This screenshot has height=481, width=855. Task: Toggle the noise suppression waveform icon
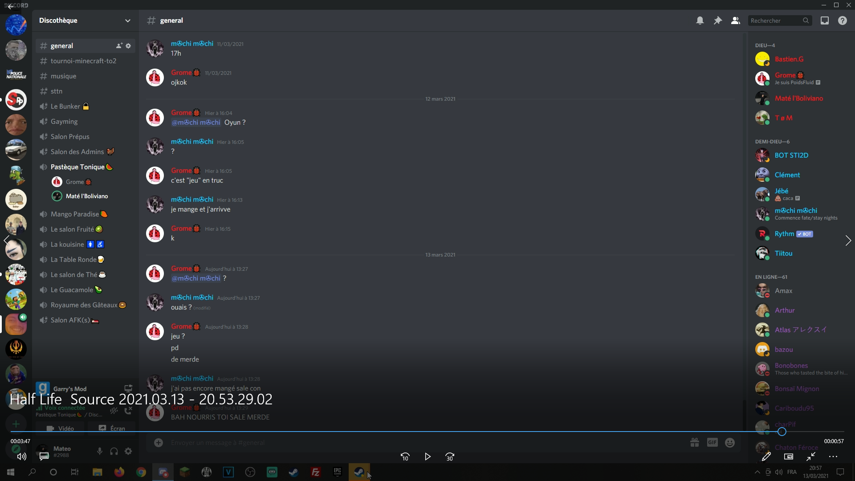pos(114,411)
